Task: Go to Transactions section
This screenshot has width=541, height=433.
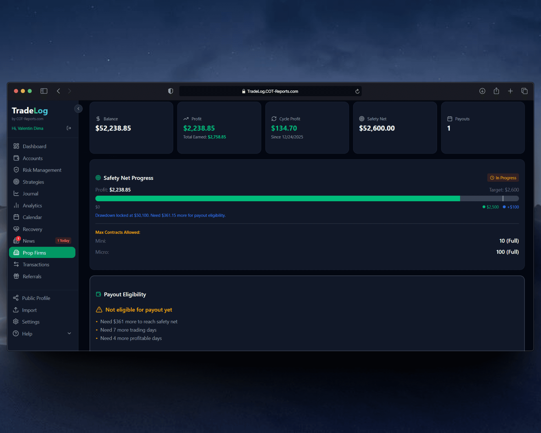Action: point(36,265)
